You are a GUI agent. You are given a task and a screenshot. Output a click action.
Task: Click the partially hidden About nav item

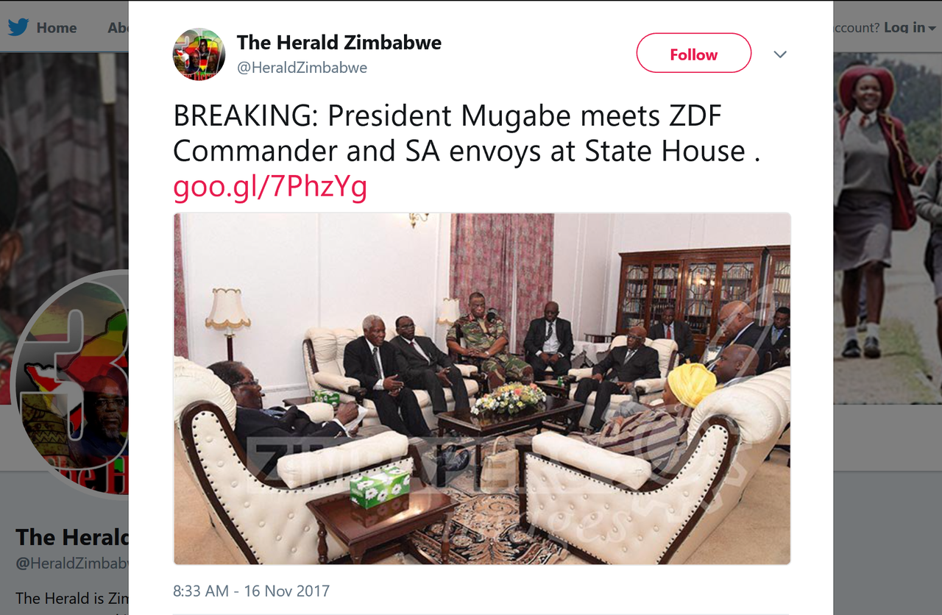pos(118,27)
